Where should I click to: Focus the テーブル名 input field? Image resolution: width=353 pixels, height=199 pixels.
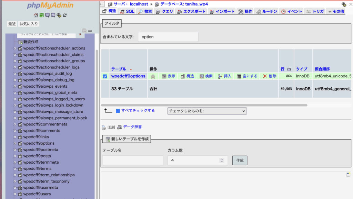[133, 161]
